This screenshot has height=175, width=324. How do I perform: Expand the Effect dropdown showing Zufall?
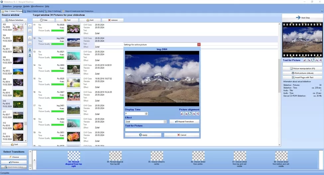coord(165,122)
